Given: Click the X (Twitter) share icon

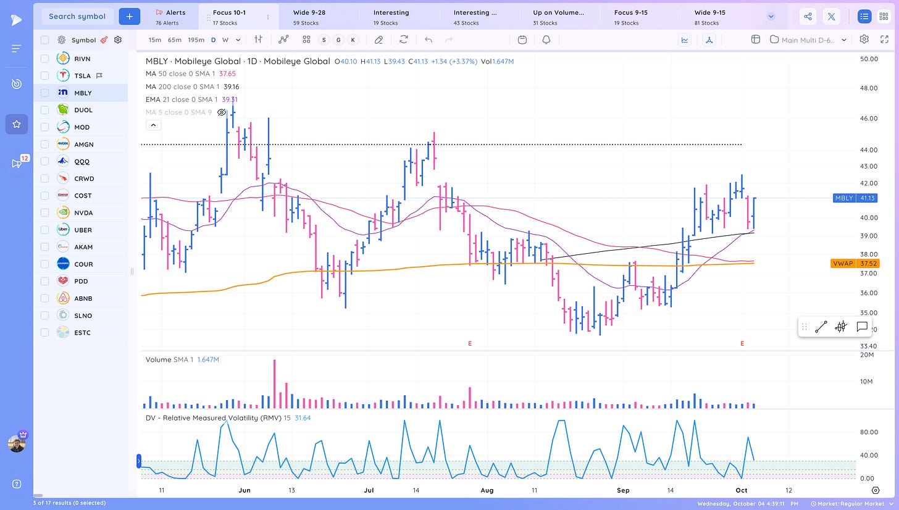Looking at the screenshot, I should (x=832, y=17).
